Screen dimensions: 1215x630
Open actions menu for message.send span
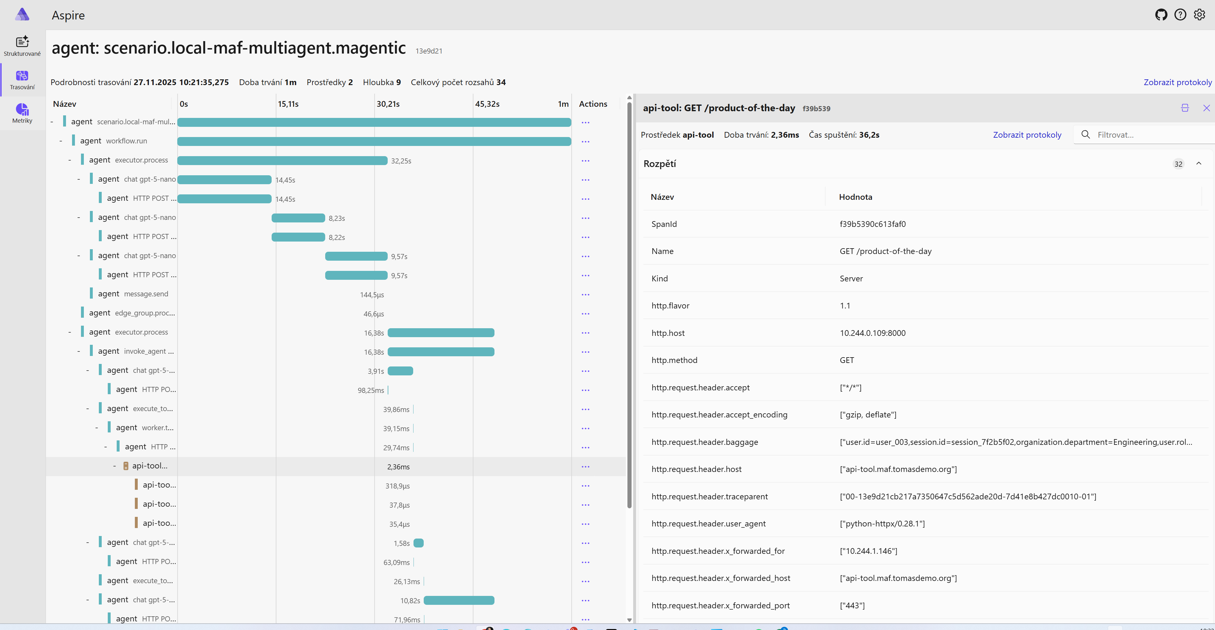pos(585,294)
